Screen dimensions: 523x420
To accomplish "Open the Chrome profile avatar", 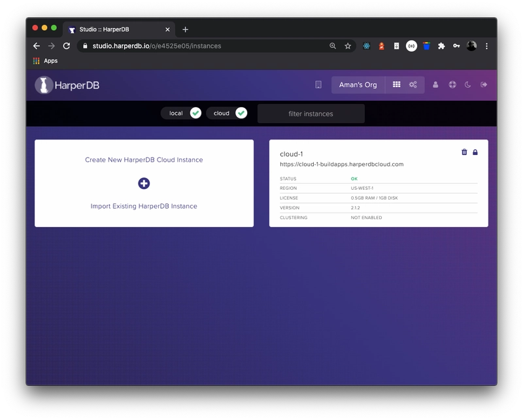I will point(471,46).
